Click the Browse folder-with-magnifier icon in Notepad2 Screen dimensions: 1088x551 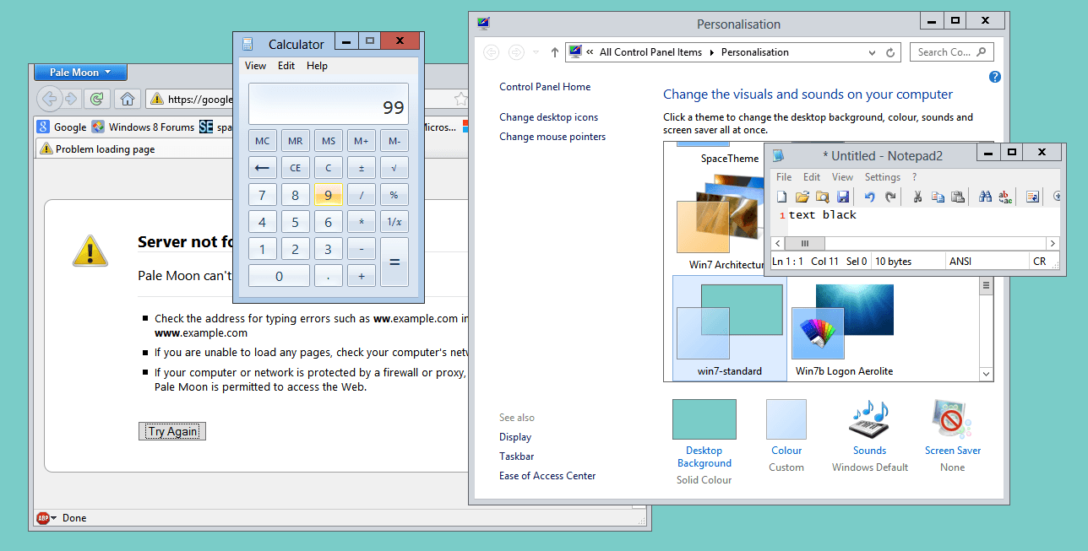tap(822, 197)
